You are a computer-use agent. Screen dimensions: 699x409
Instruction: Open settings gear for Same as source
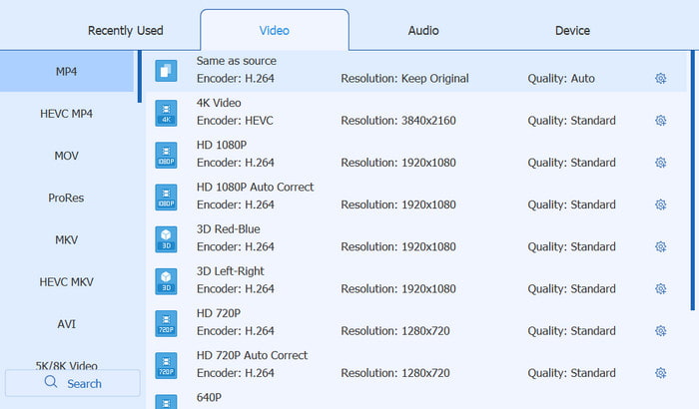pos(661,79)
